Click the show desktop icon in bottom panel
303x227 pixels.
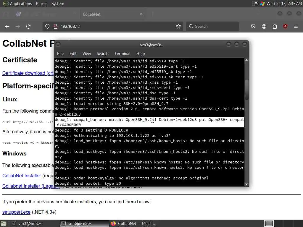coord(4,223)
